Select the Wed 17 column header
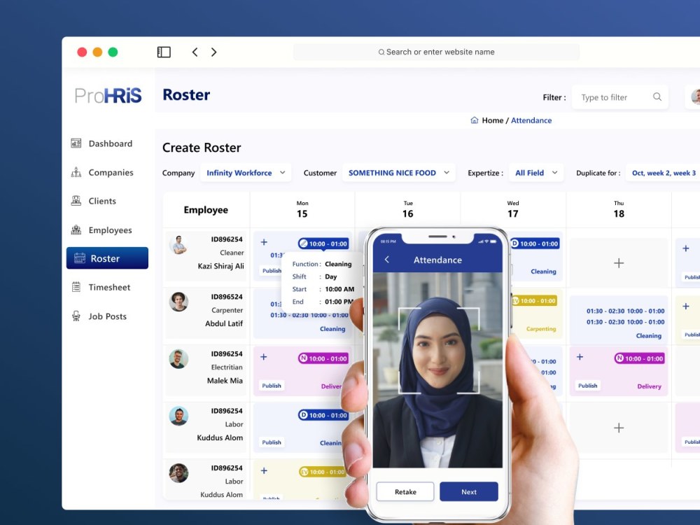This screenshot has height=525, width=700. [x=513, y=209]
